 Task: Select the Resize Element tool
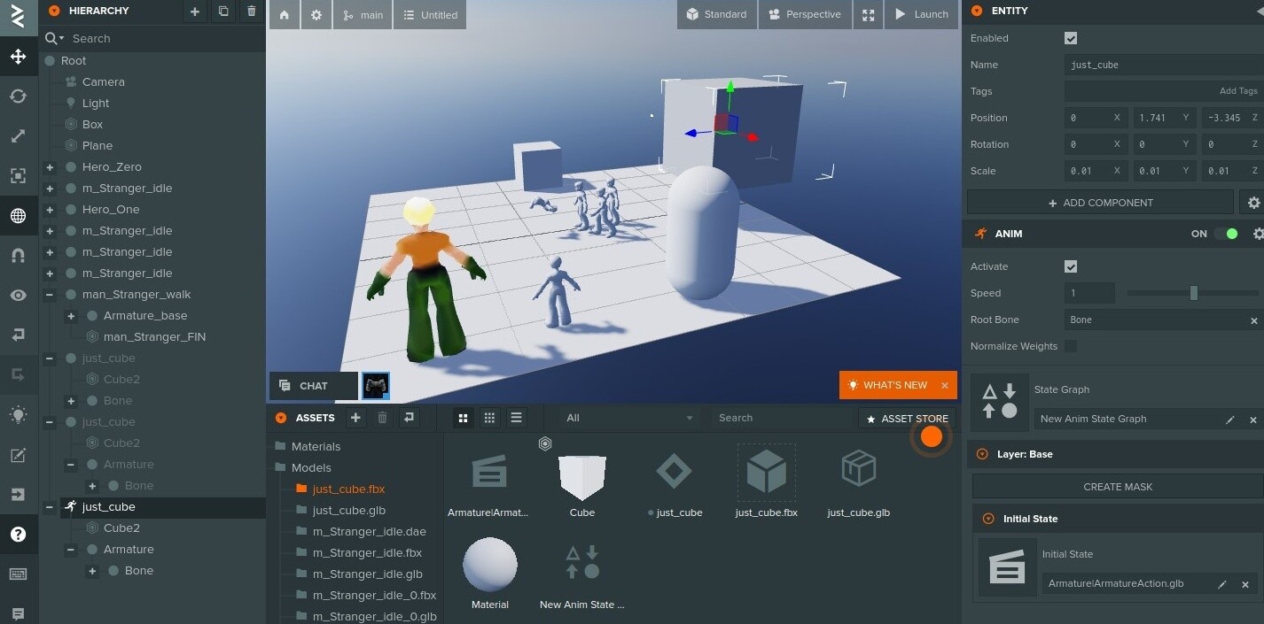pyautogui.click(x=18, y=176)
